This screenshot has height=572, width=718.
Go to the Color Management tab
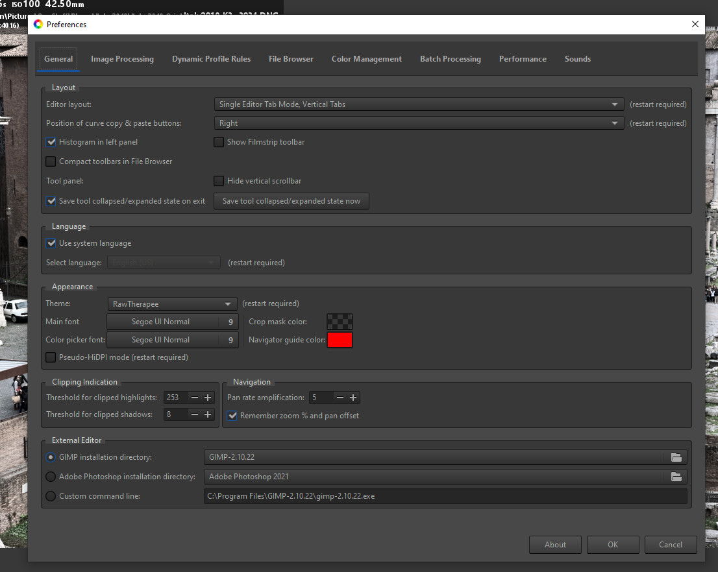coord(366,59)
